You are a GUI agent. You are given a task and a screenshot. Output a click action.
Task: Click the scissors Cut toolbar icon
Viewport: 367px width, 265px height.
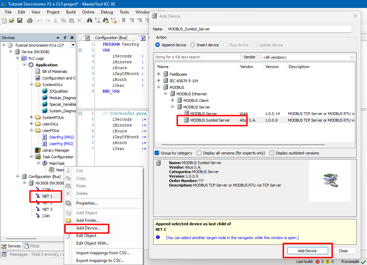(x=55, y=20)
